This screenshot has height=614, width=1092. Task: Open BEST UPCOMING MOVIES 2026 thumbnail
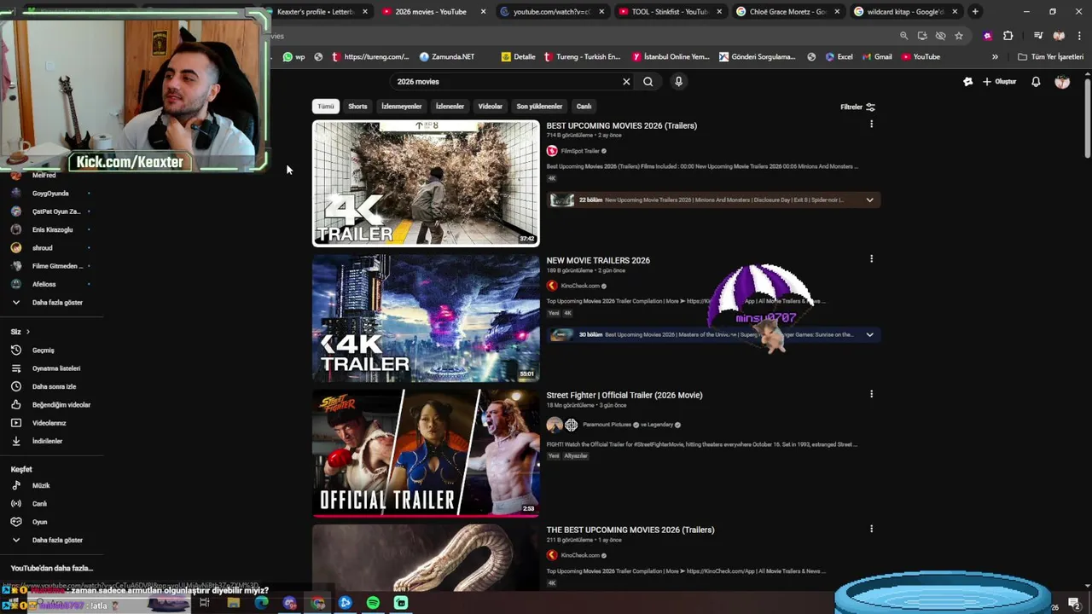[426, 183]
